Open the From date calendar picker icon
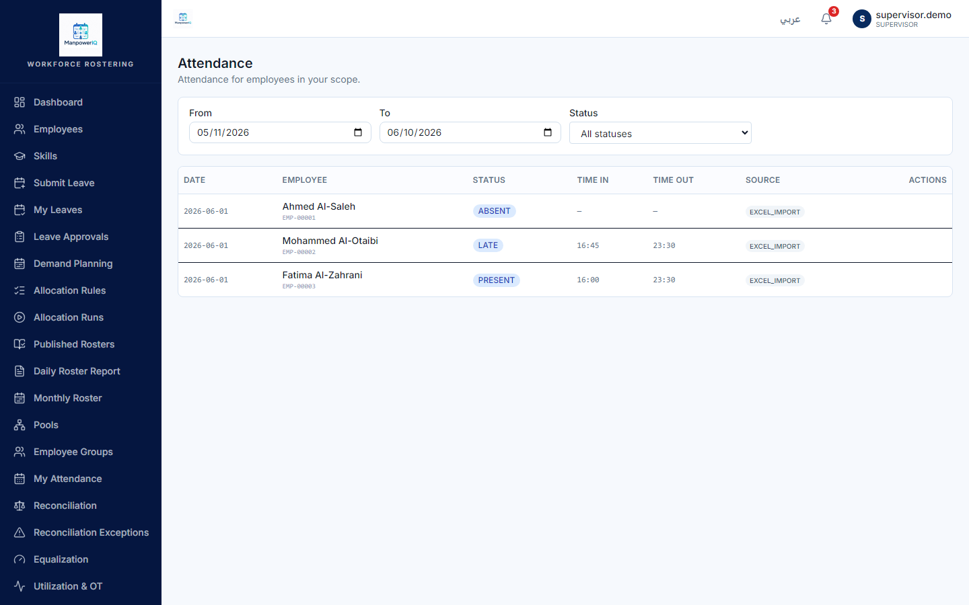Viewport: 969px width, 605px height. click(x=358, y=132)
